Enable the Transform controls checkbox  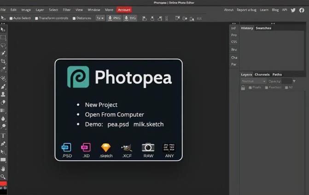coord(36,18)
